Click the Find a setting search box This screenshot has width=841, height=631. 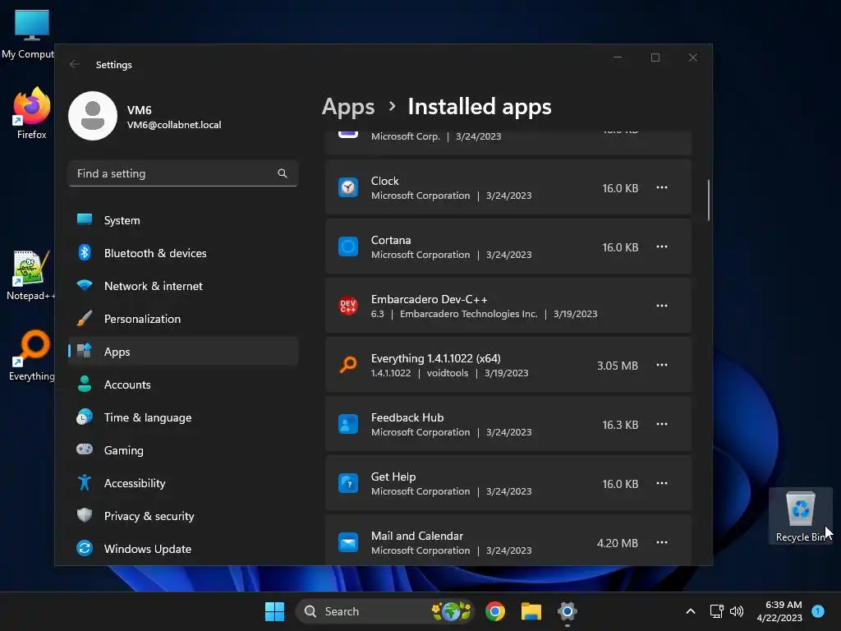[x=183, y=173]
